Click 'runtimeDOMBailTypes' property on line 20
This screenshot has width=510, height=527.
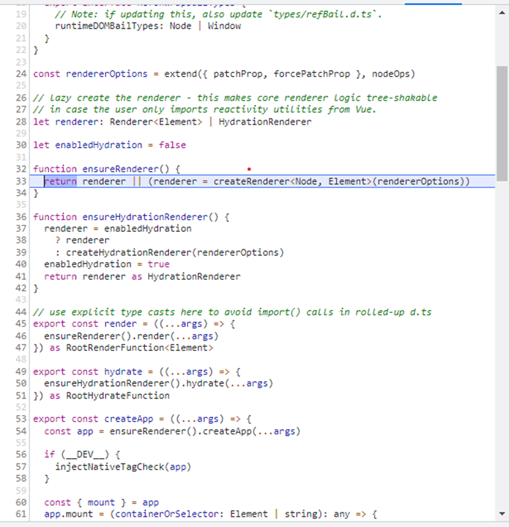click(107, 26)
